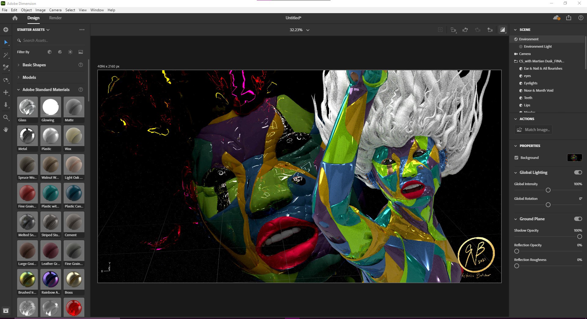Filter assets by materials icon

pyautogui.click(x=60, y=52)
